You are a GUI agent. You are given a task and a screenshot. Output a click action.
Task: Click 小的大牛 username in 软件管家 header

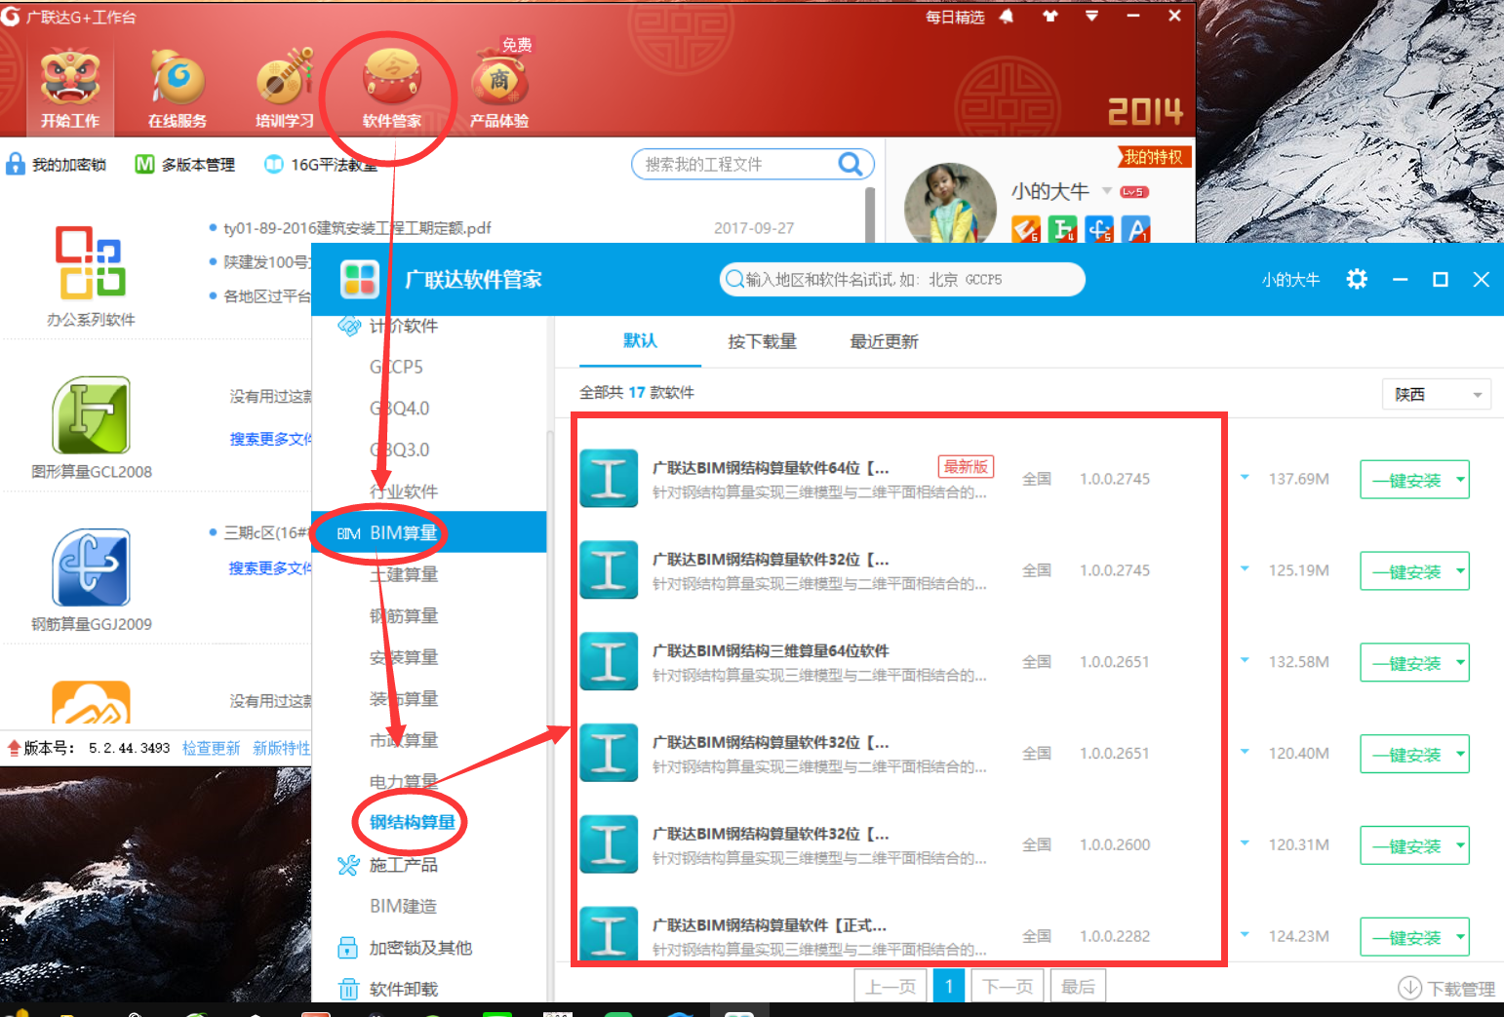click(x=1290, y=280)
